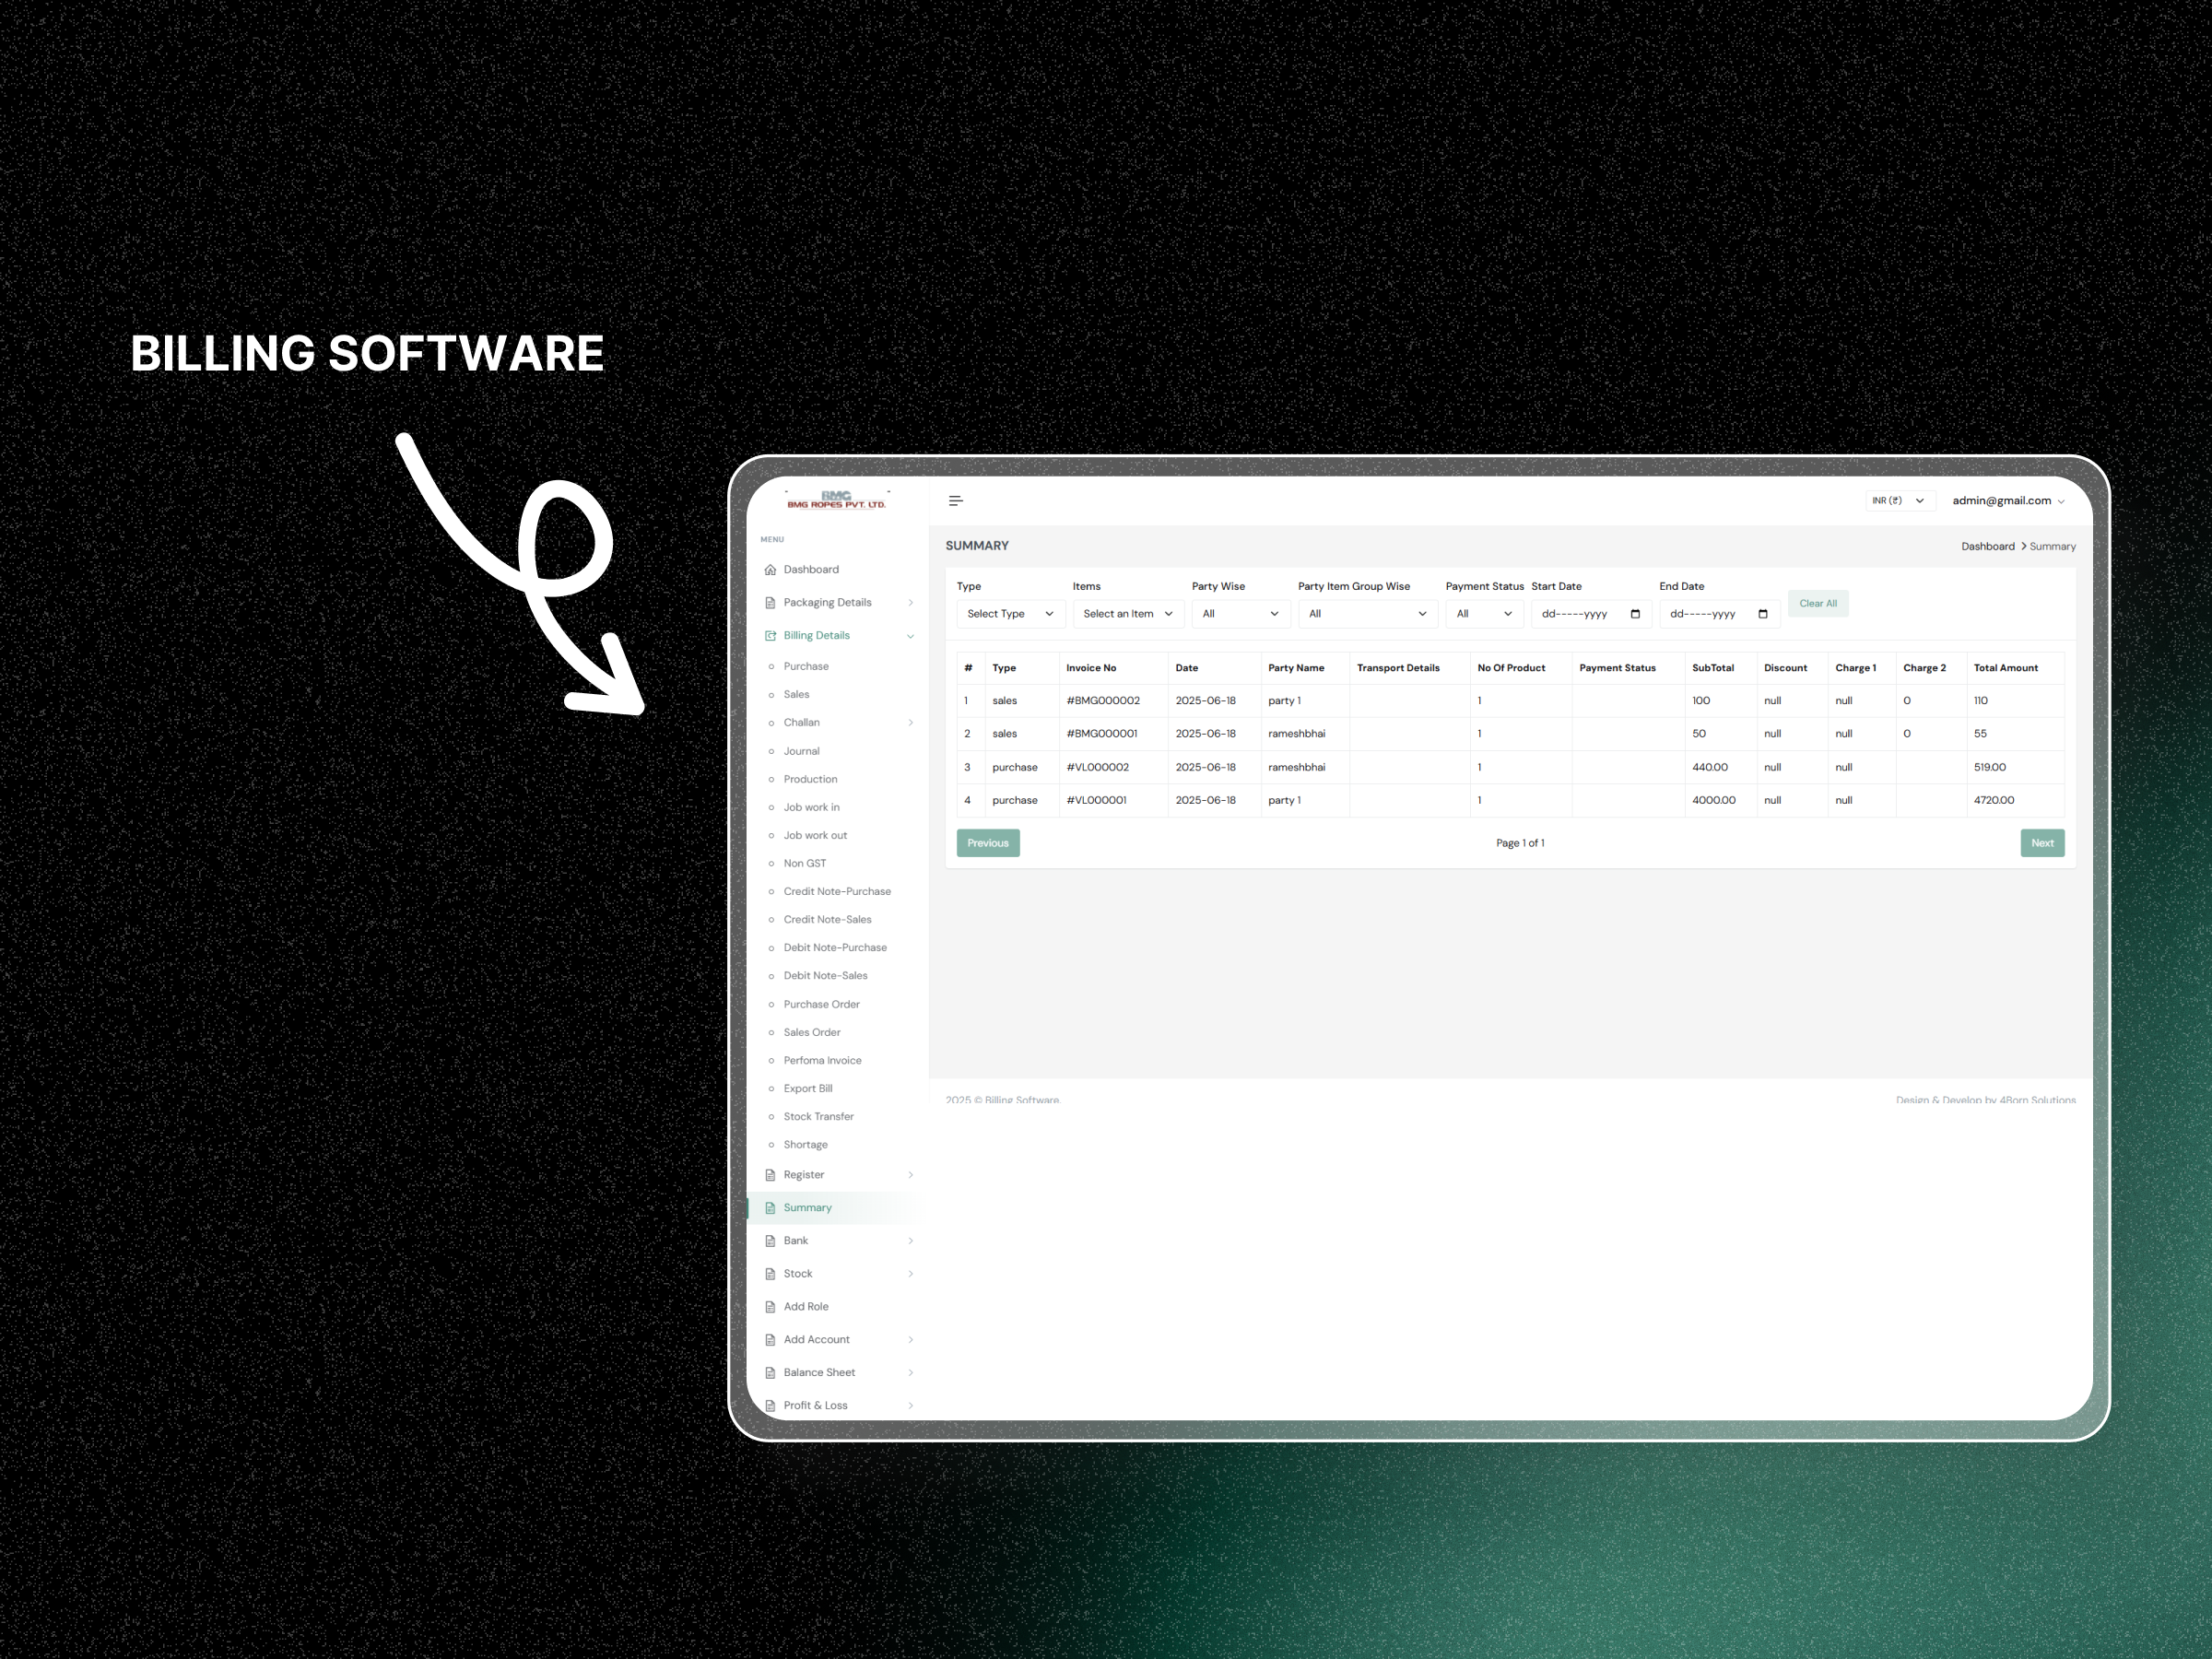The height and width of the screenshot is (1659, 2212).
Task: Click the hamburger menu toggle icon
Action: (x=955, y=501)
